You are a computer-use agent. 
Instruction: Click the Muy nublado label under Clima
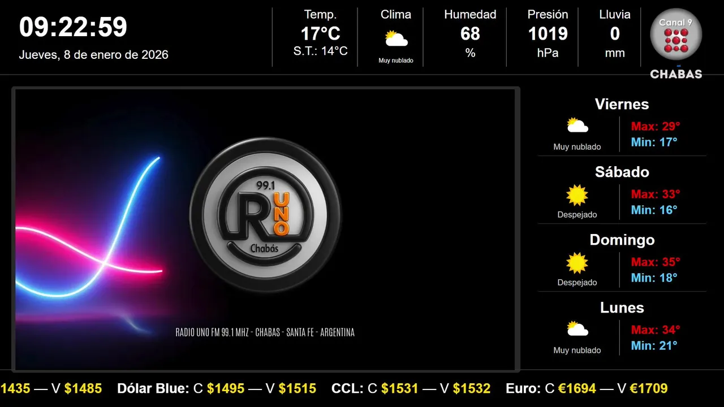(x=396, y=60)
